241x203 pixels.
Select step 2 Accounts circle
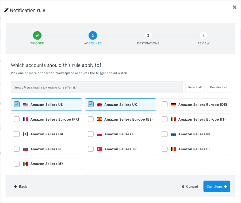tap(93, 36)
